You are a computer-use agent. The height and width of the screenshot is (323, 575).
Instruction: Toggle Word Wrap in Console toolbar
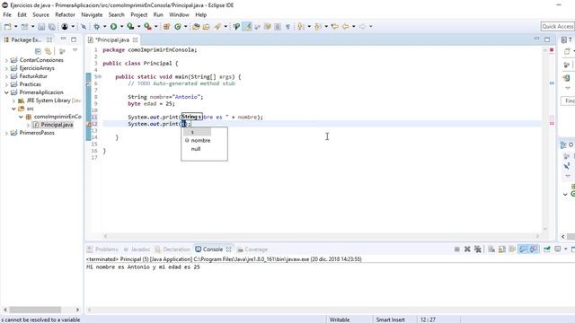(512, 249)
